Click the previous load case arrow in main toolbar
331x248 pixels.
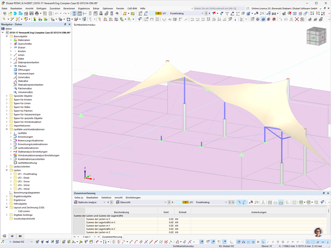pos(206,13)
